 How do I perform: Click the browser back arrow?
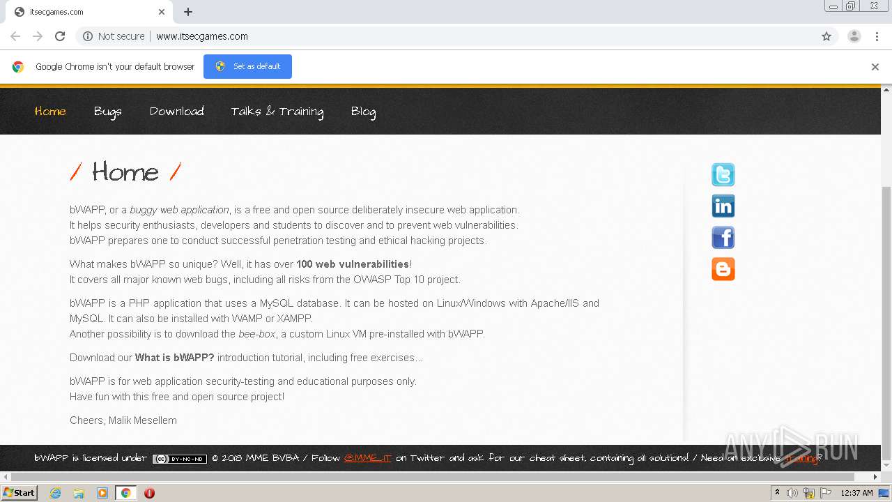pos(15,36)
